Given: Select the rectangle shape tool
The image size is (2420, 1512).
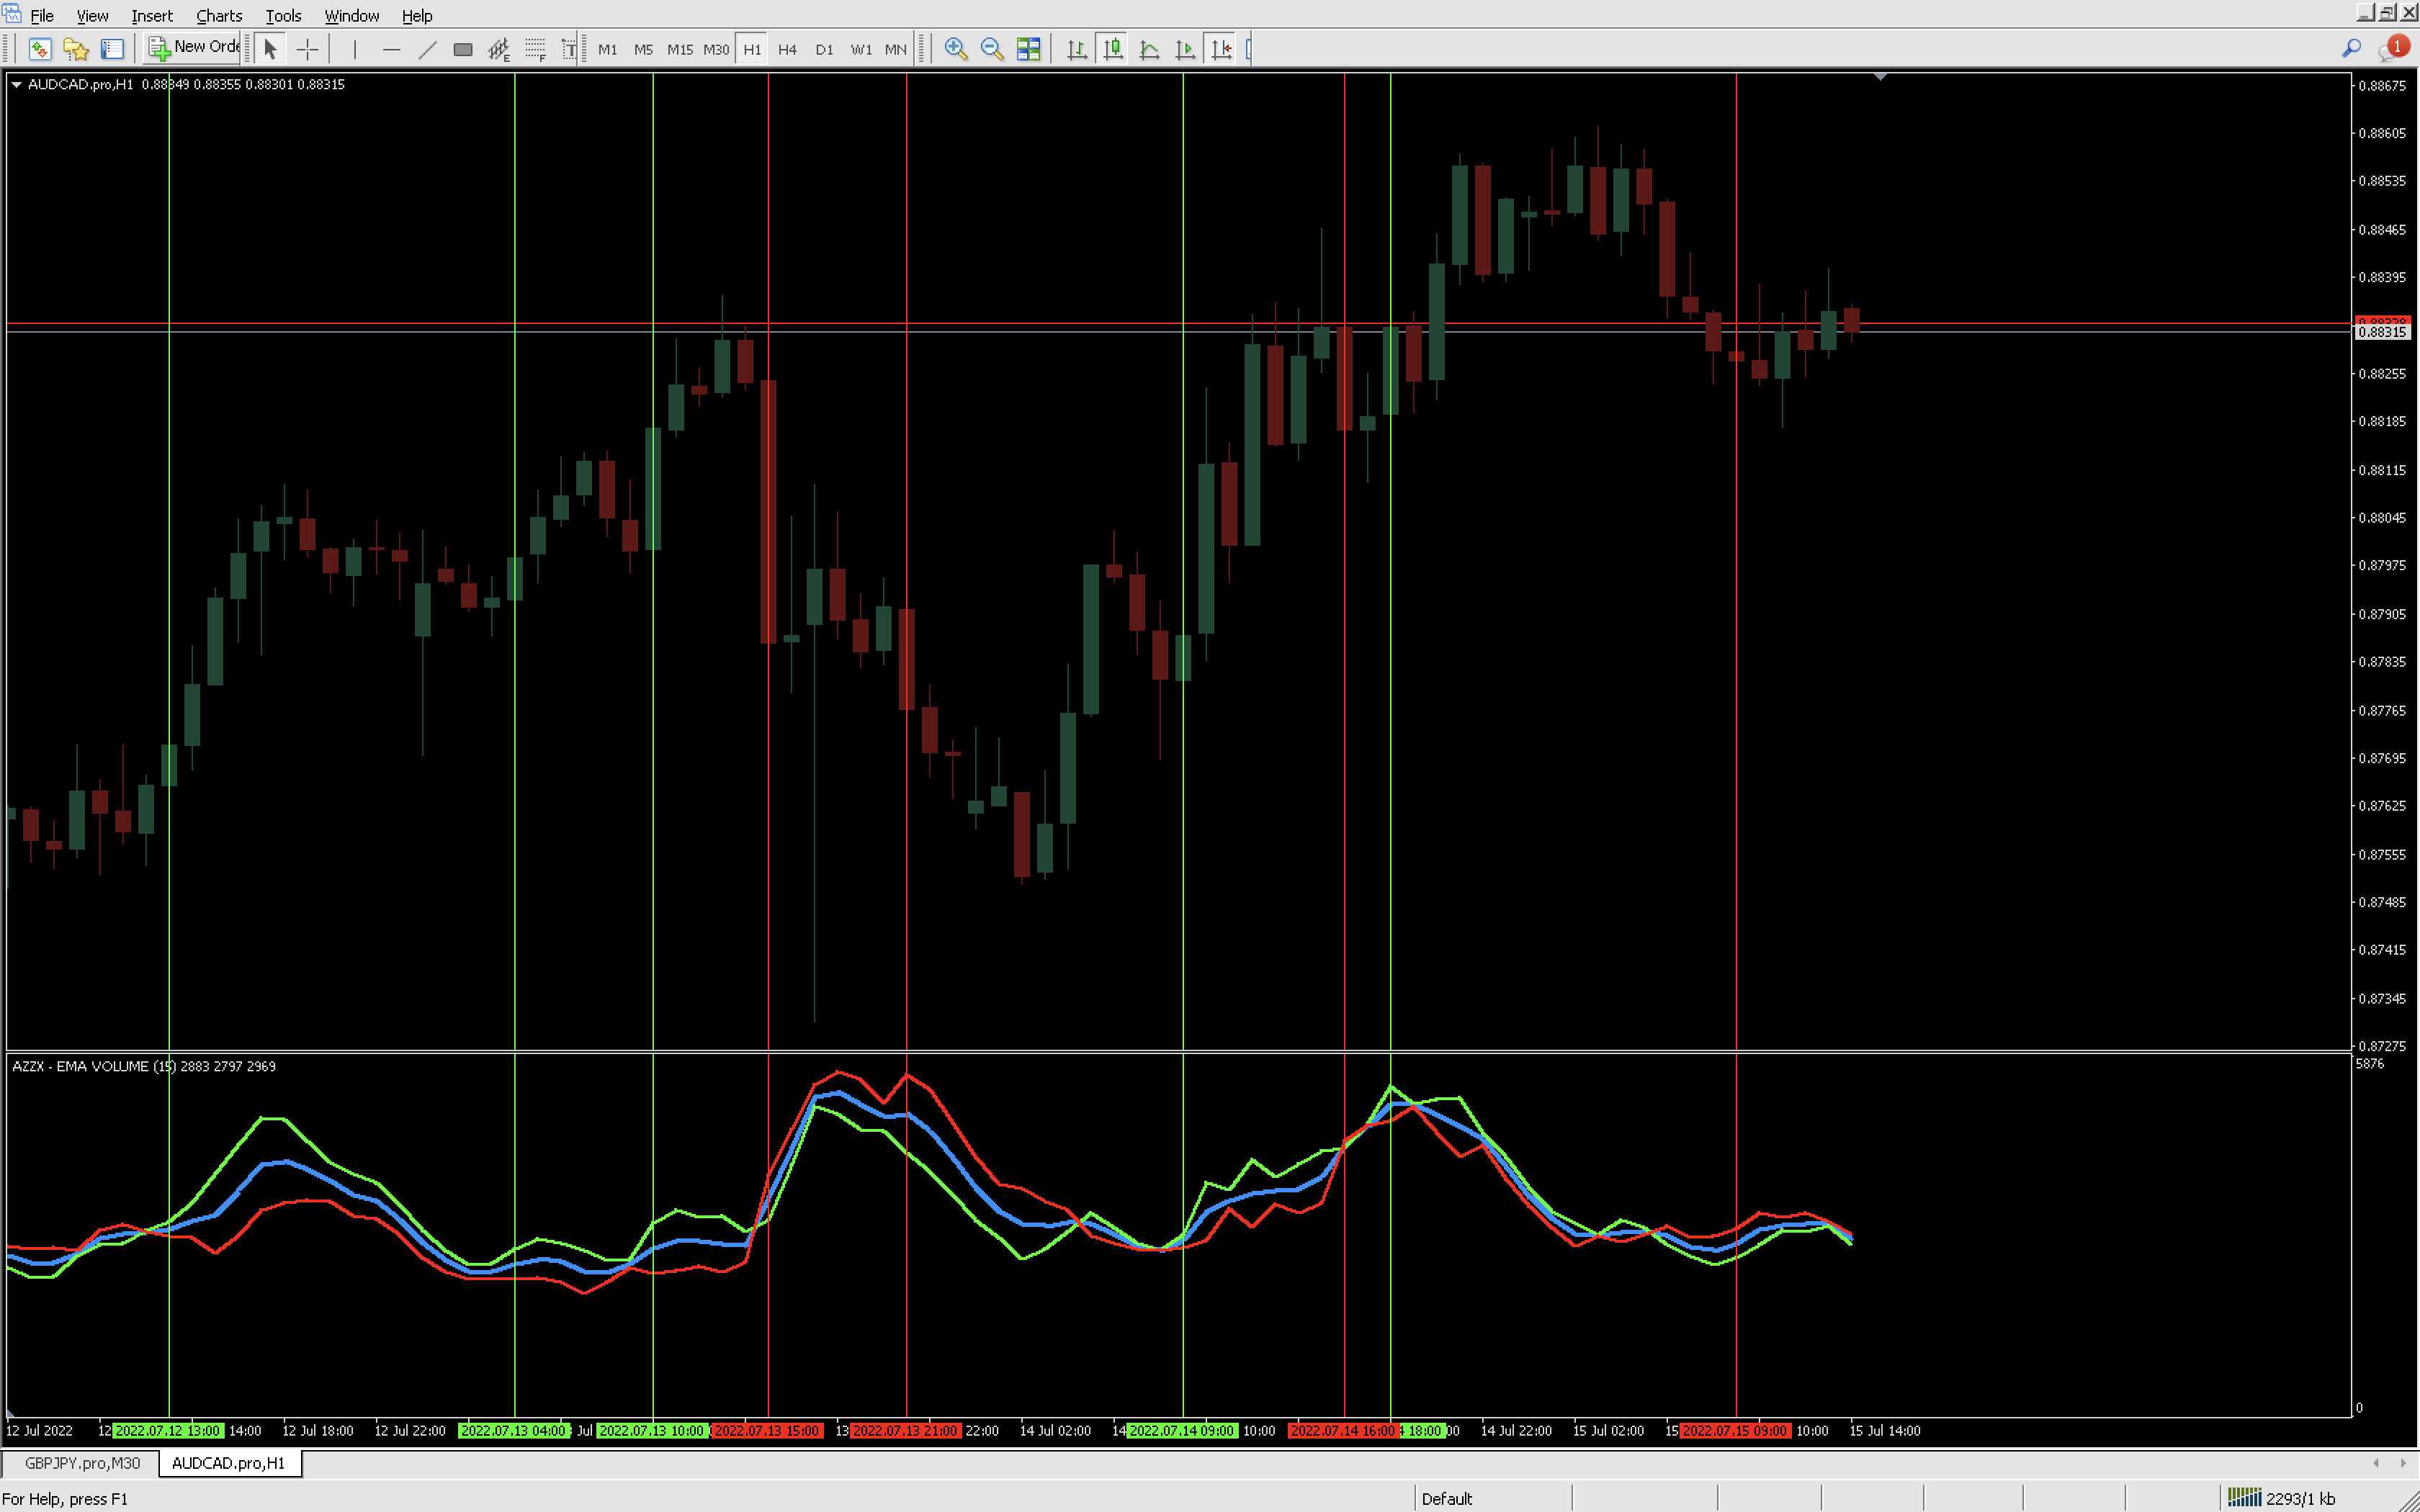Looking at the screenshot, I should 463,49.
